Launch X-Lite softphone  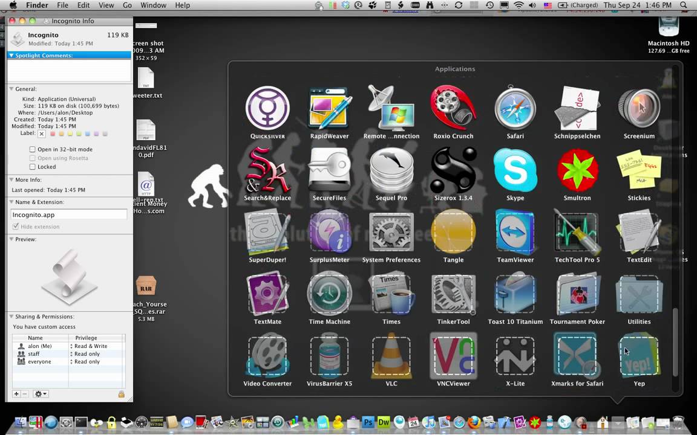click(515, 355)
